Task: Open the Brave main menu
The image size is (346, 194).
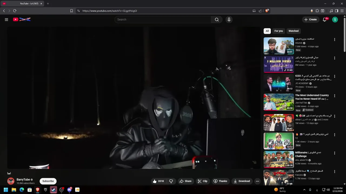Action: pos(342,11)
